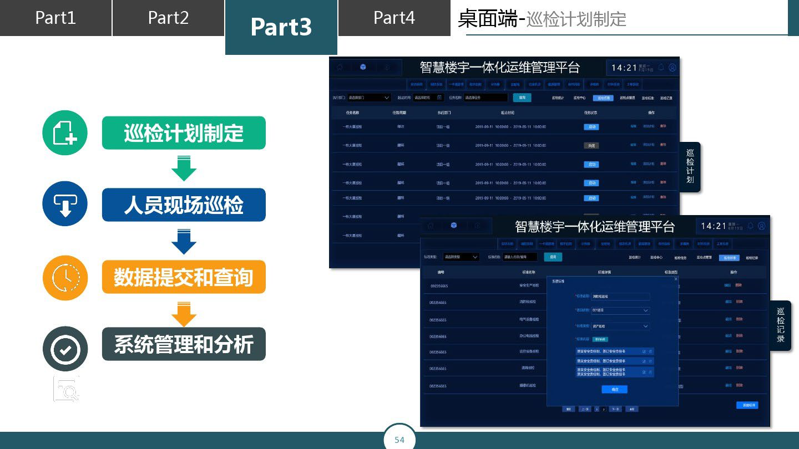799x449 pixels.
Task: Click the cube icon in the 巡检记录 window
Action: (x=453, y=226)
